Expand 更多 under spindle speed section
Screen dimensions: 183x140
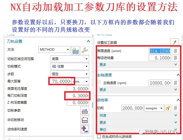click(138, 90)
